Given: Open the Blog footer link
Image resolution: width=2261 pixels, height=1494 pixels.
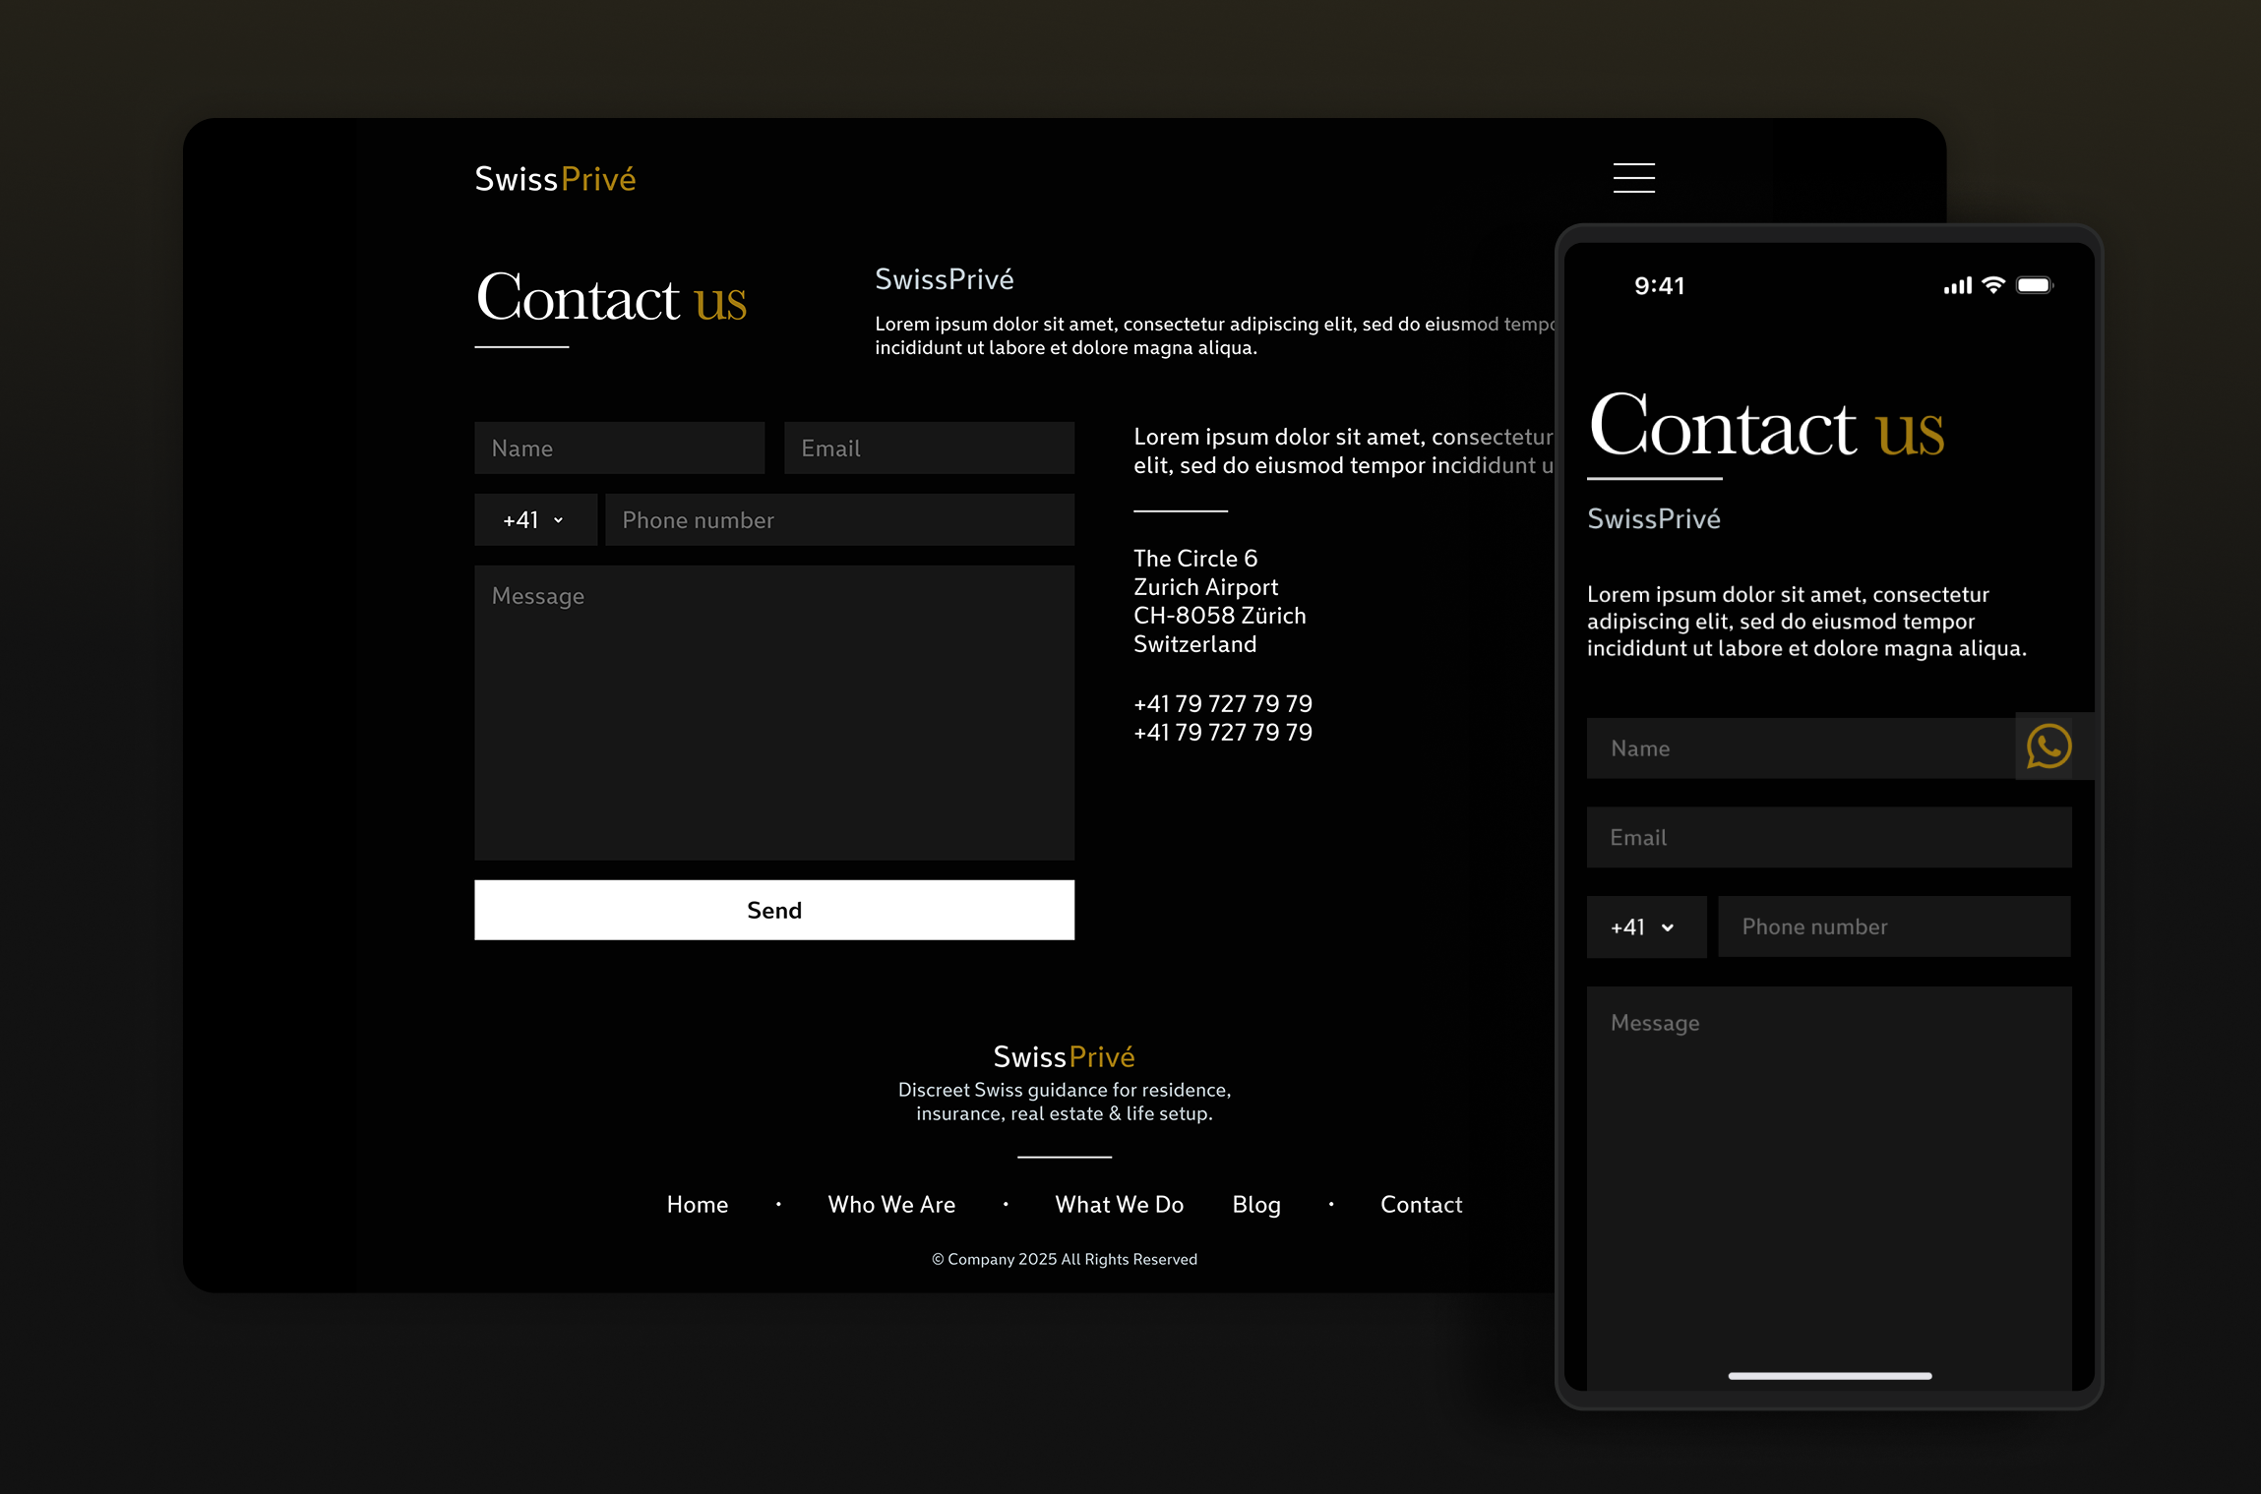Looking at the screenshot, I should point(1256,1205).
